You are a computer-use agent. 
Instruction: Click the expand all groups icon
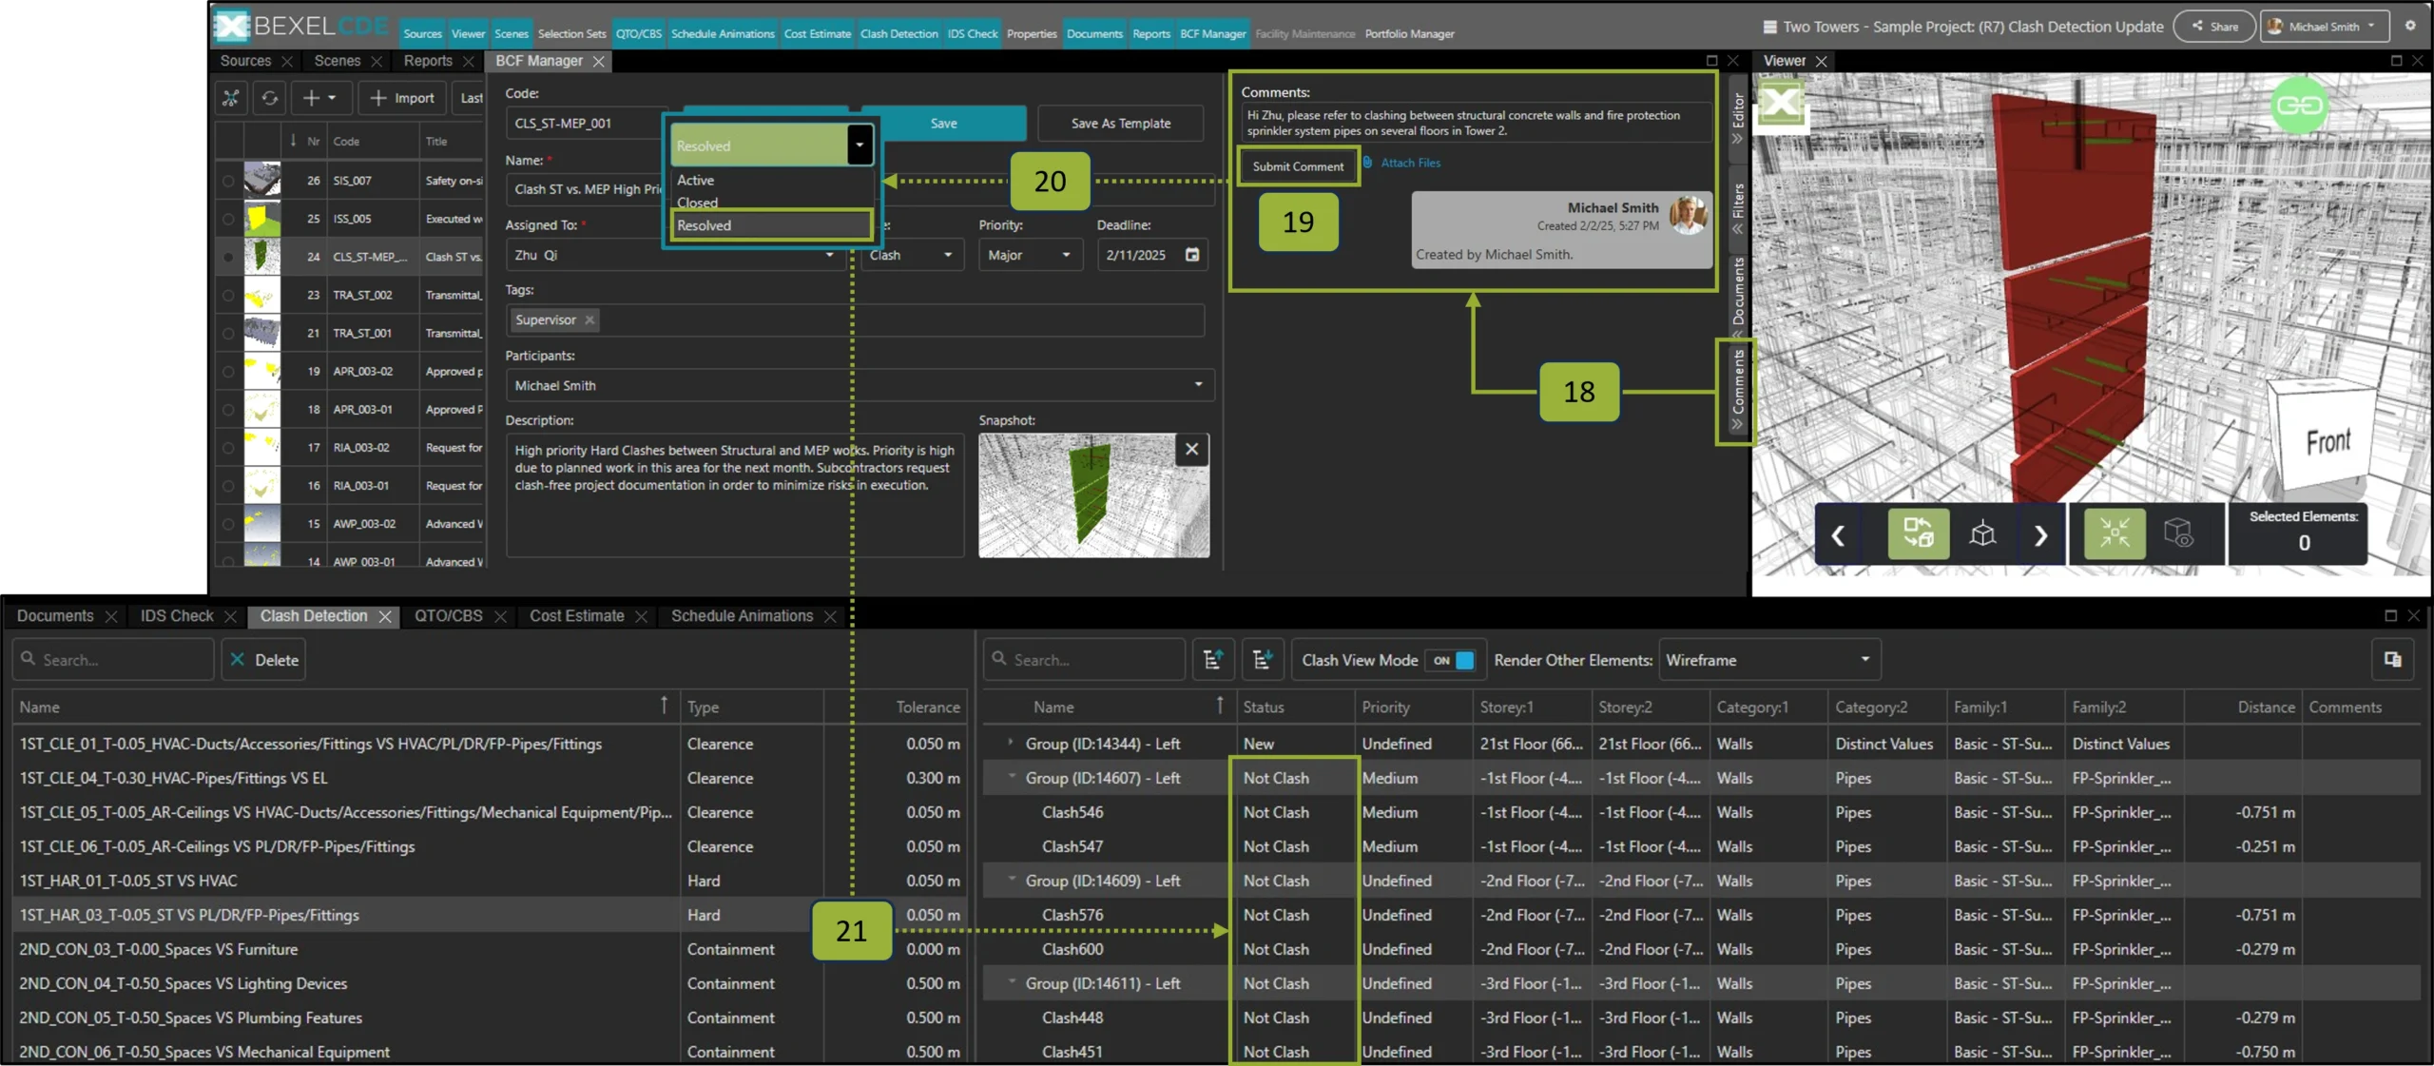(1213, 660)
